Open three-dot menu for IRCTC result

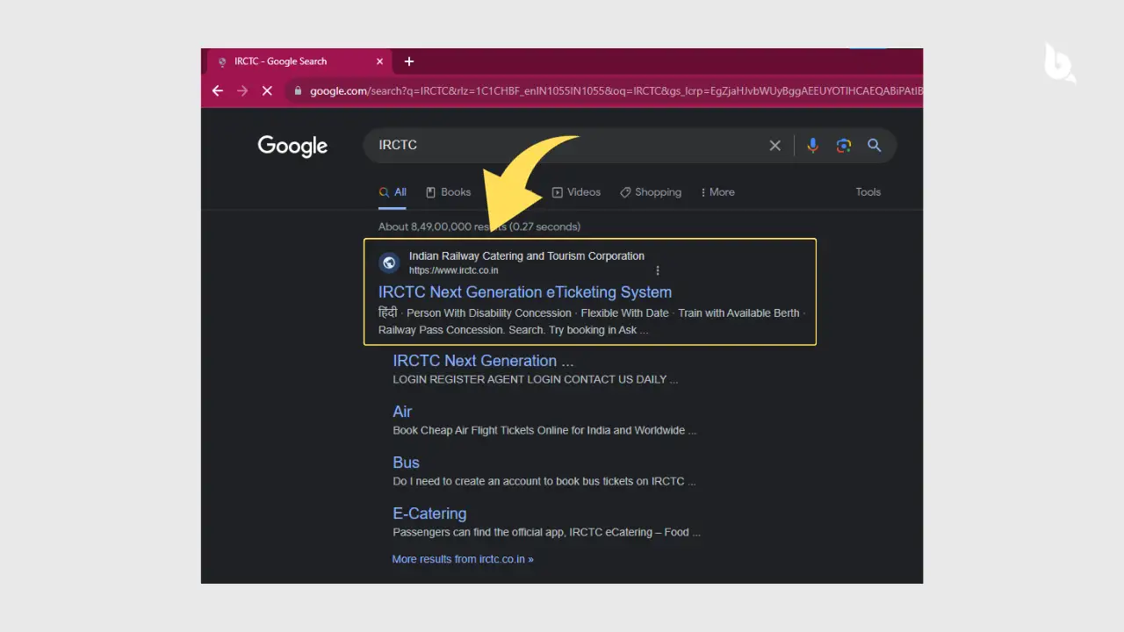tap(658, 270)
